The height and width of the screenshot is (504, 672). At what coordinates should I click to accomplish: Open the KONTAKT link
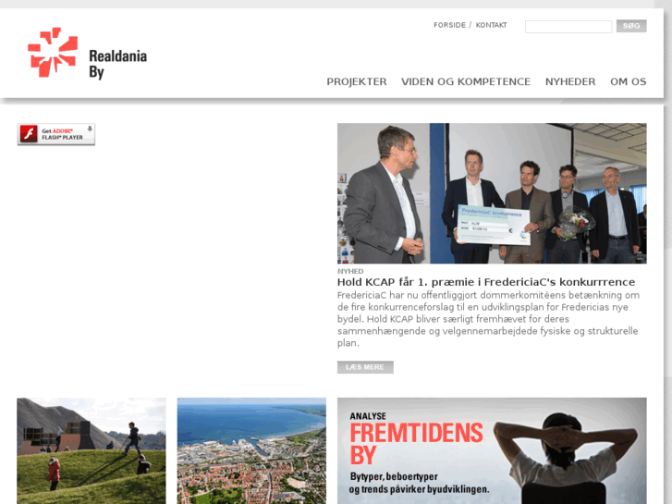(x=491, y=25)
